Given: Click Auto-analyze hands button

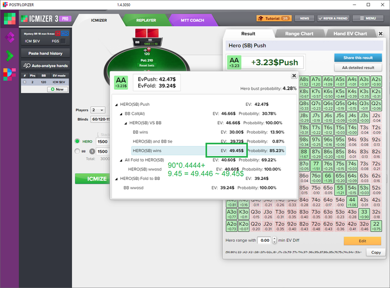Looking at the screenshot, I should (45, 66).
